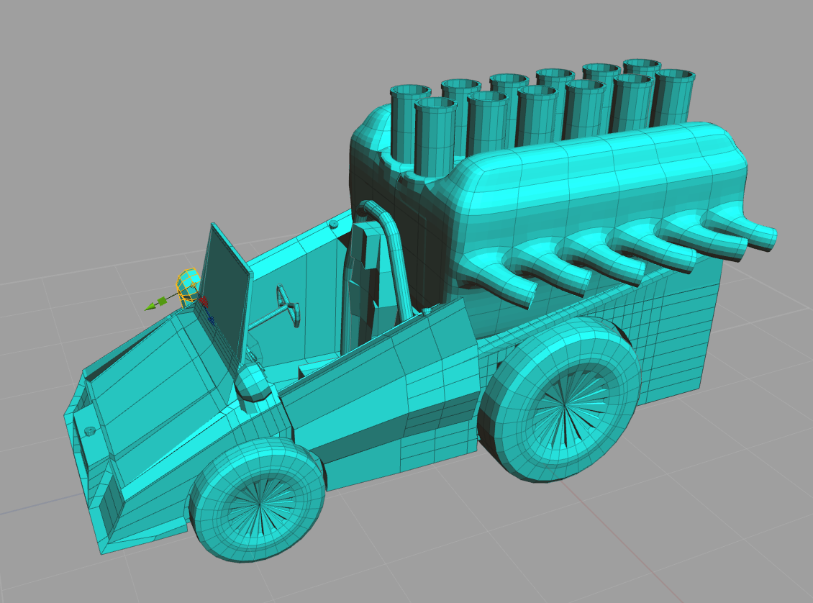Click the green arrow tip of the gizmo
The image size is (813, 603).
[150, 307]
